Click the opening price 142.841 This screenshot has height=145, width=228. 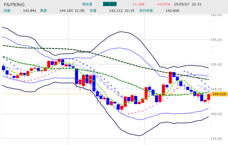pos(30,11)
